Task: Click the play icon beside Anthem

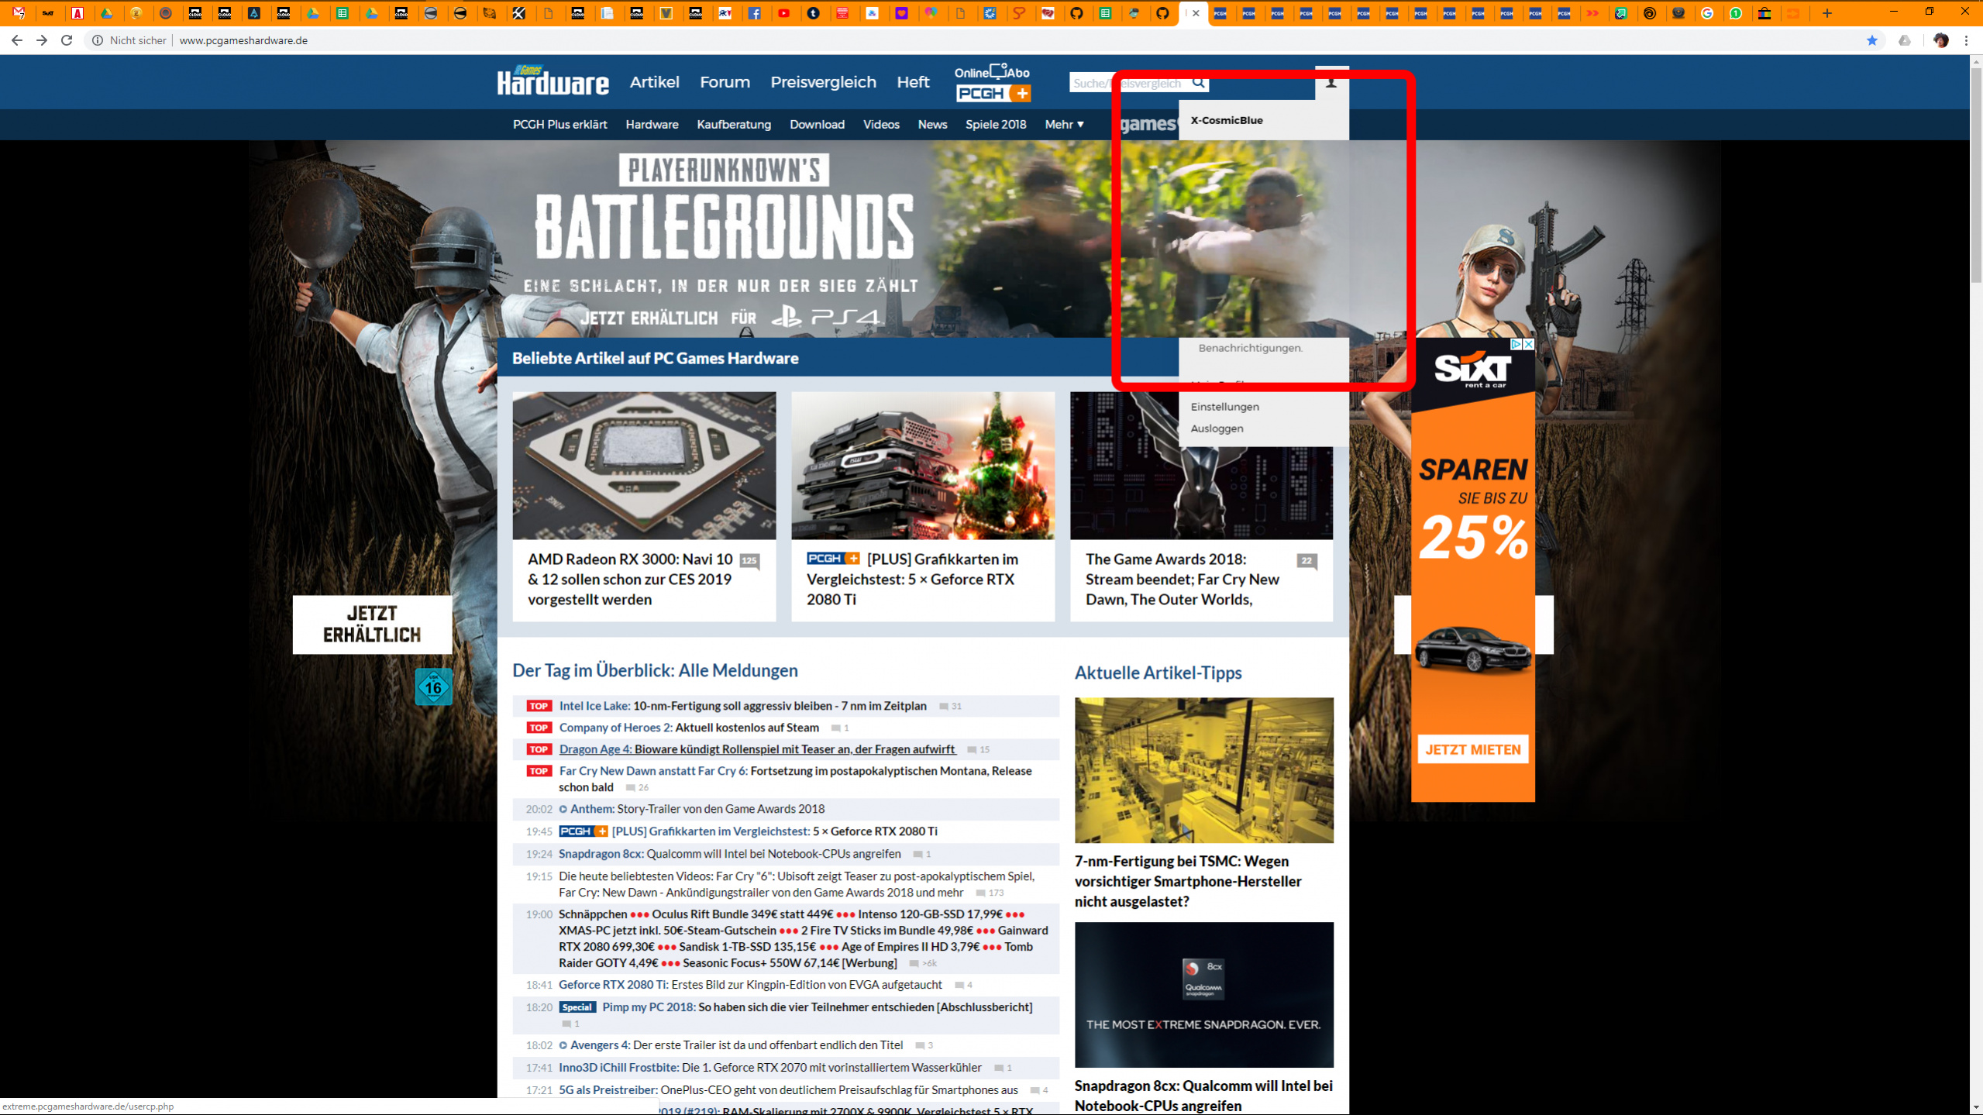Action: (563, 809)
